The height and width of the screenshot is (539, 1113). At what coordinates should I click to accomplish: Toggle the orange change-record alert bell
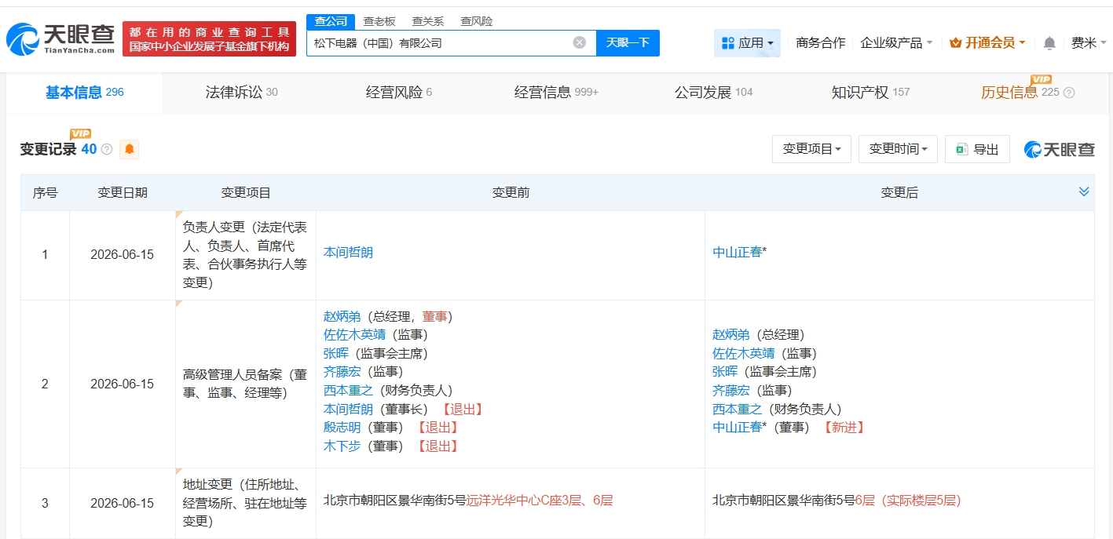click(x=129, y=149)
